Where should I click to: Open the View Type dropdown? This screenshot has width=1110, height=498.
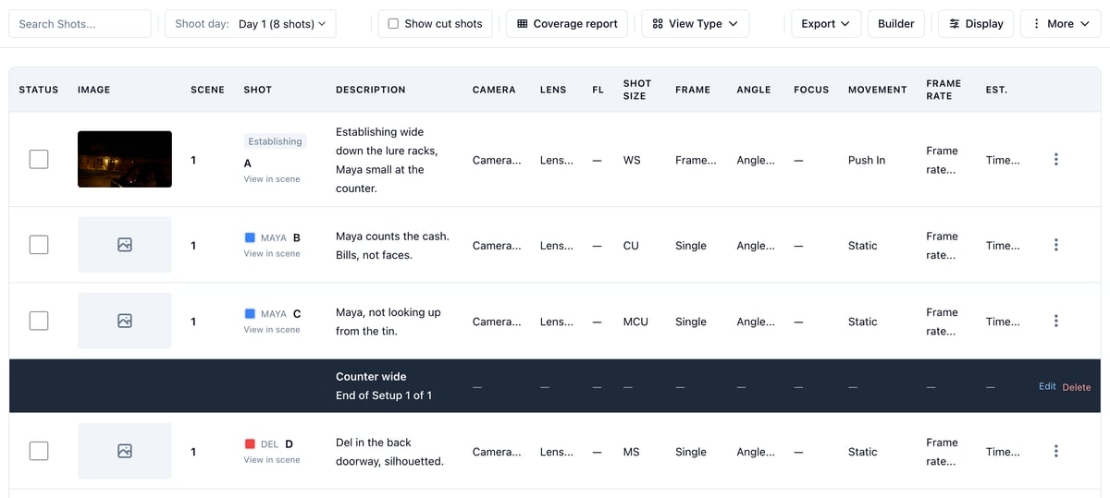[696, 24]
